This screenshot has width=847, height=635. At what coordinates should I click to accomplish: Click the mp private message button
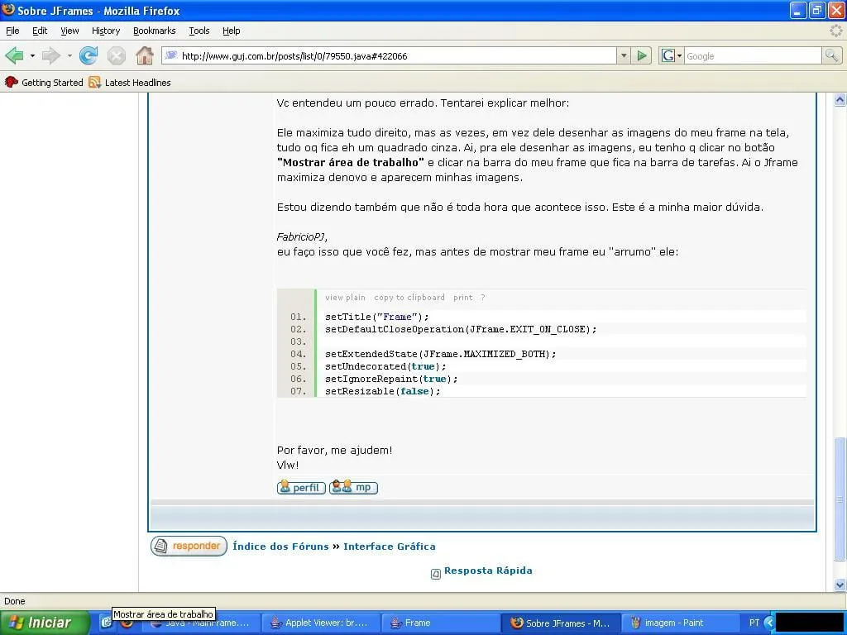click(353, 487)
